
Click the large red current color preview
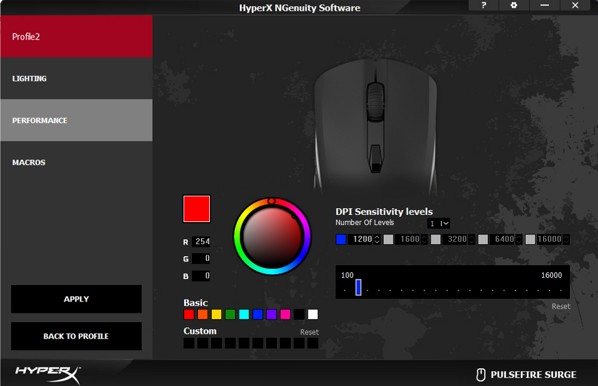197,209
